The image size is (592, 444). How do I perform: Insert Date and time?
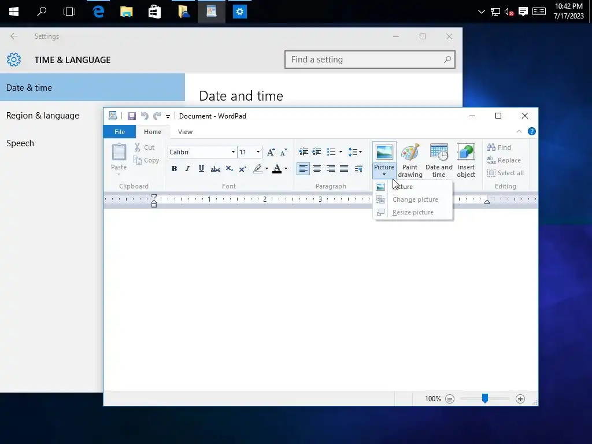pyautogui.click(x=439, y=160)
